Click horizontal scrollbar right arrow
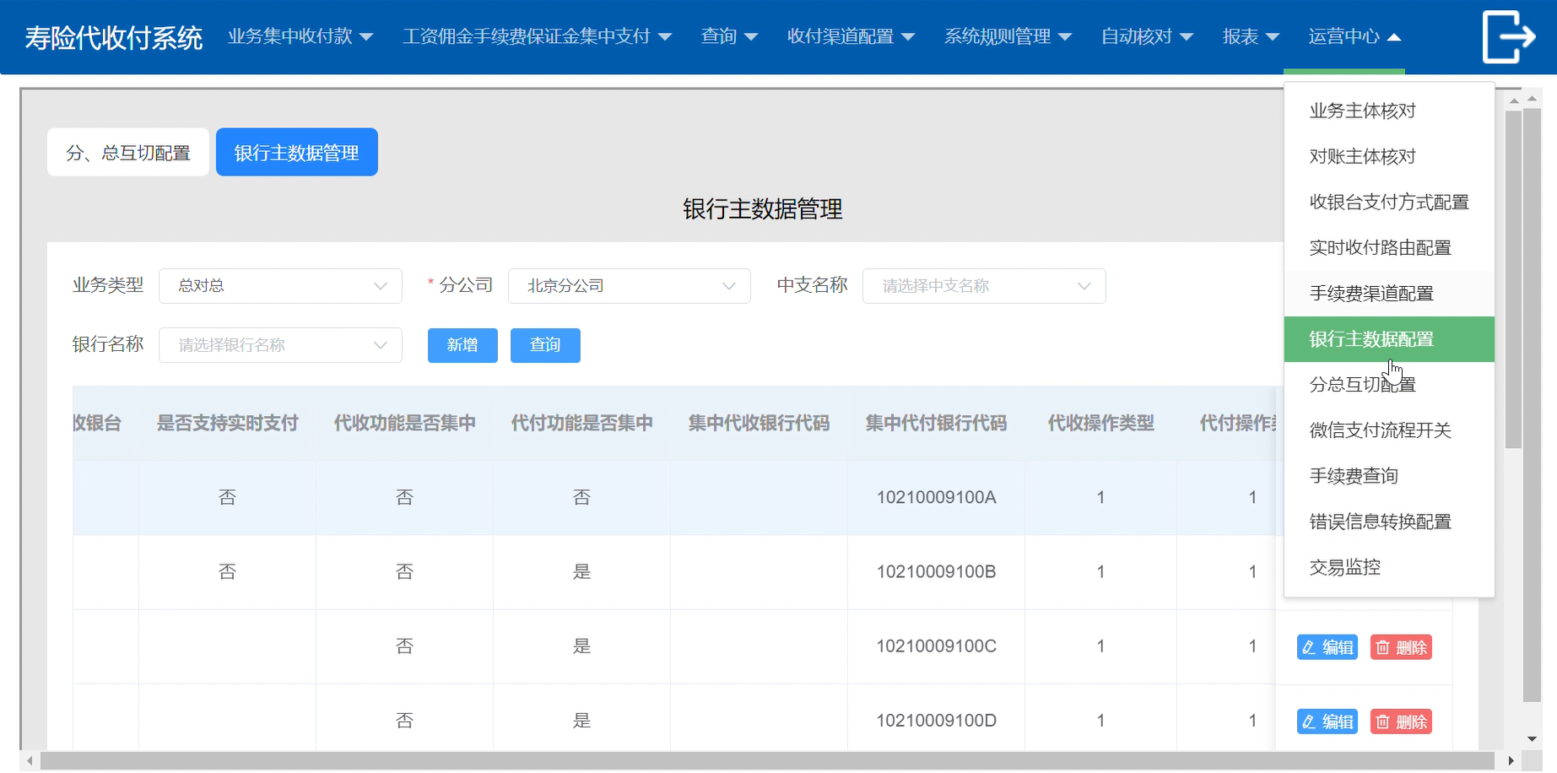Screen dimensions: 1557x773 [x=1511, y=761]
